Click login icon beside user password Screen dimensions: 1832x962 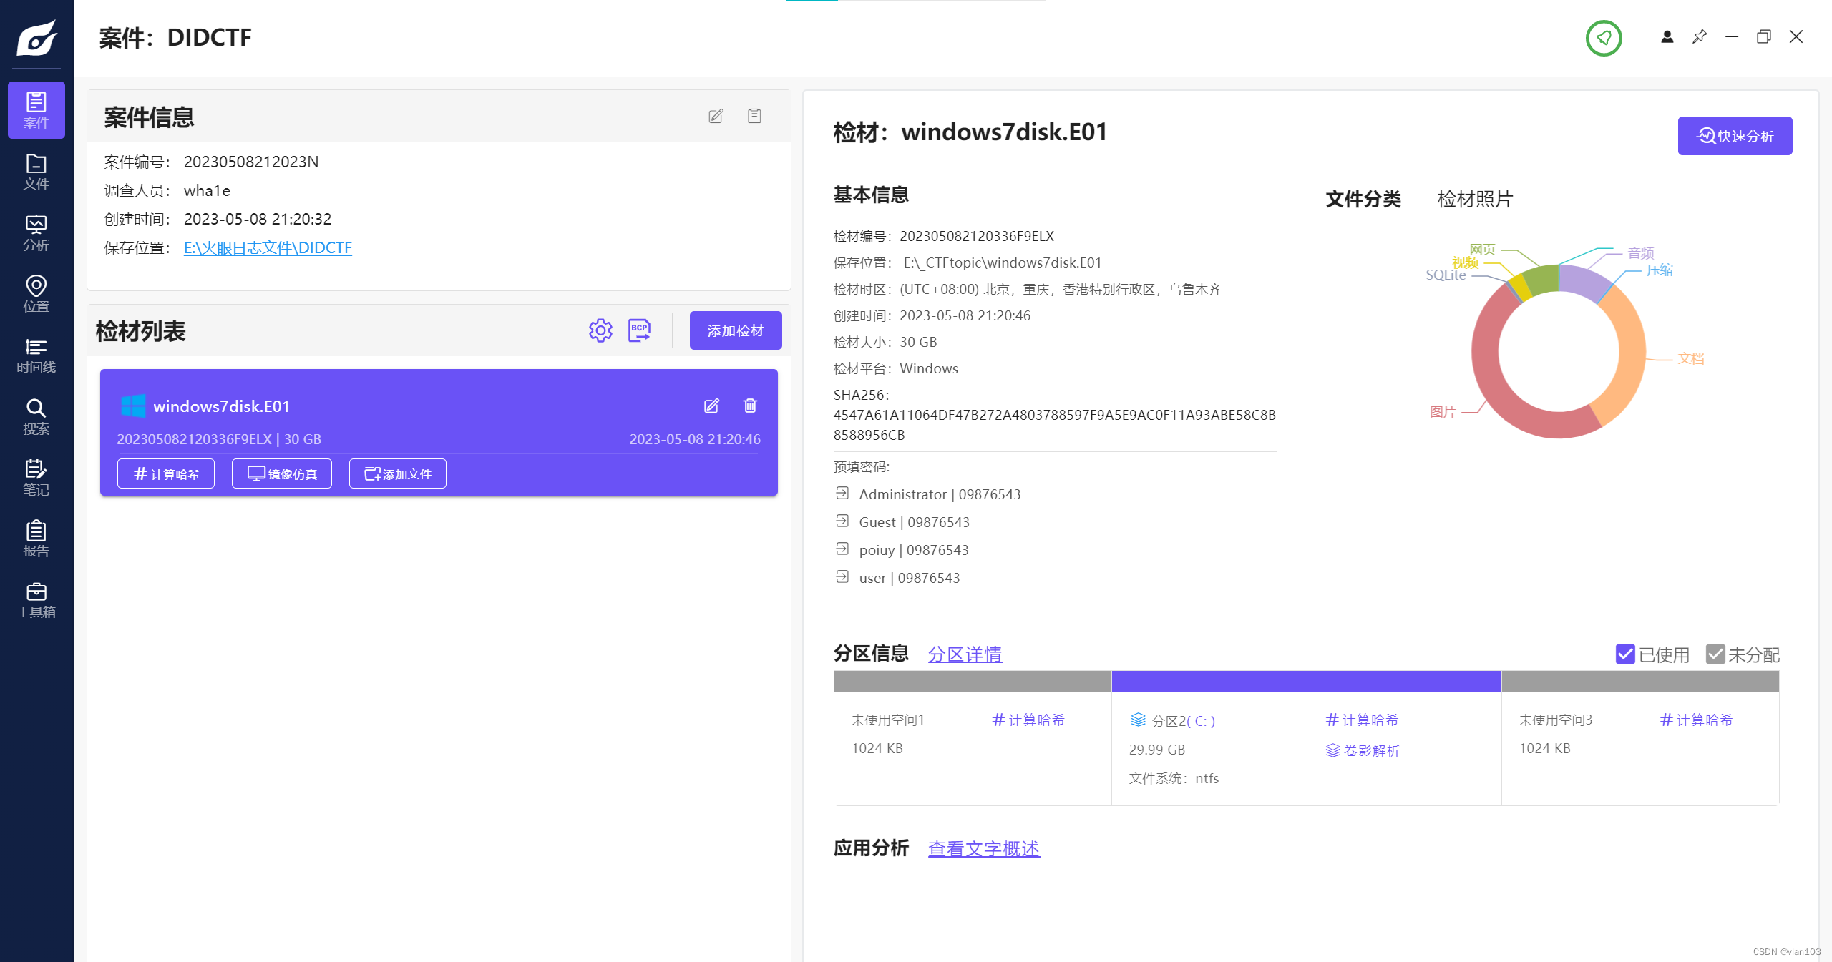[842, 577]
